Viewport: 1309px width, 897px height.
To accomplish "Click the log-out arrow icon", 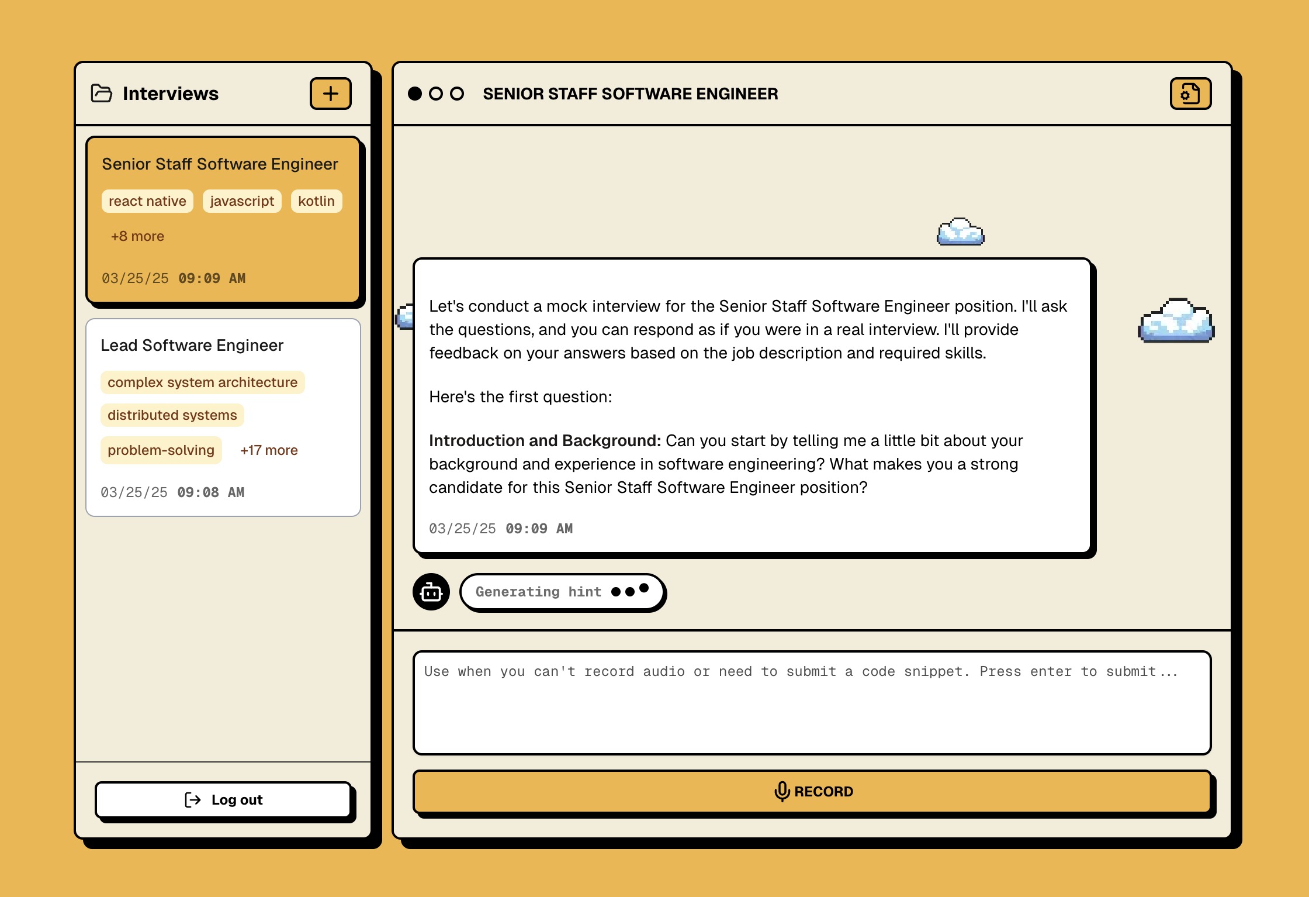I will coord(191,799).
